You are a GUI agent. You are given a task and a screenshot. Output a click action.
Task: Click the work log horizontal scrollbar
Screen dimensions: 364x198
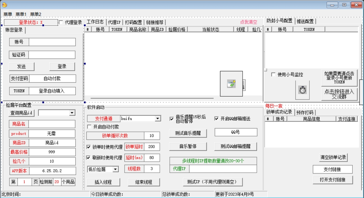pyautogui.click(x=152, y=98)
